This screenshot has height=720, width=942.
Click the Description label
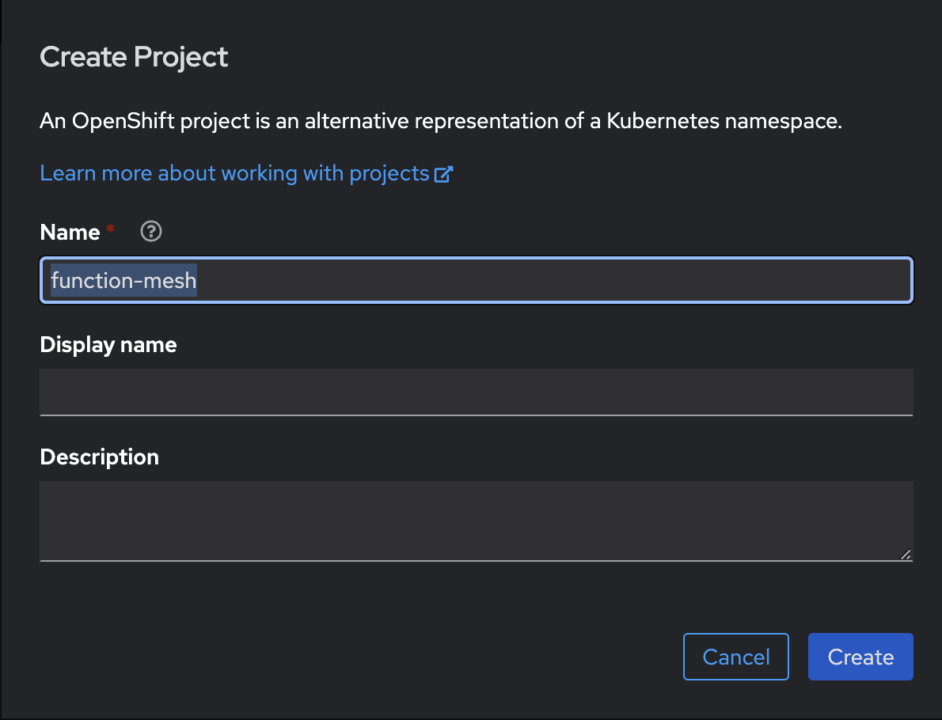[99, 457]
